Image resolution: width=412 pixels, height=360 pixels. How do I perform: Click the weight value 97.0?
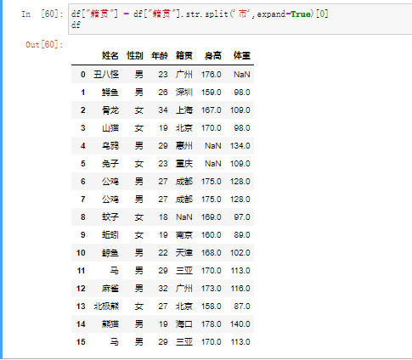242,217
